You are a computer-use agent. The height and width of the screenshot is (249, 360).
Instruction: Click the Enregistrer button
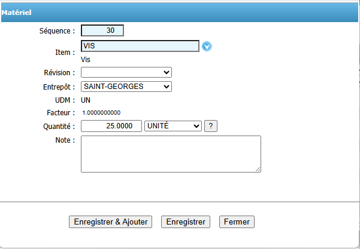186,222
